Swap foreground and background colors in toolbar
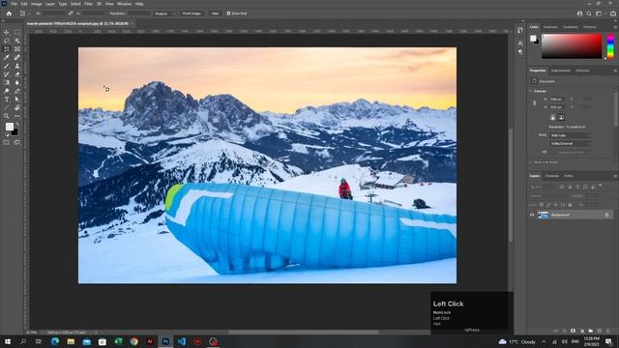Screen dimensions: 619x348 [x=16, y=125]
